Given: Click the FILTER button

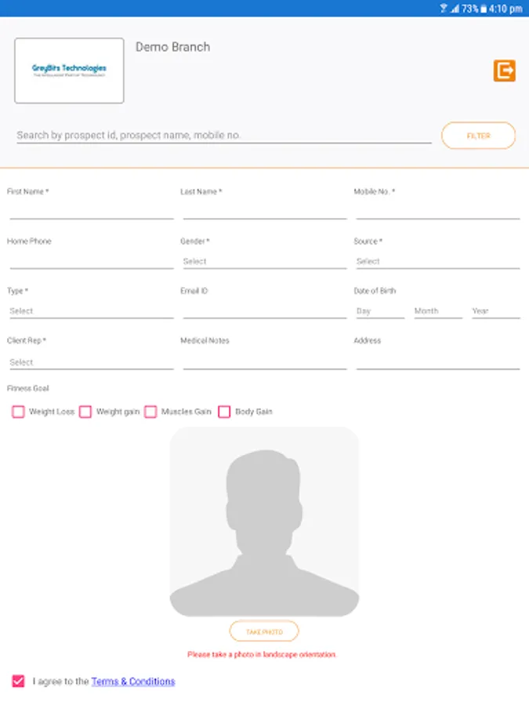Looking at the screenshot, I should [478, 136].
